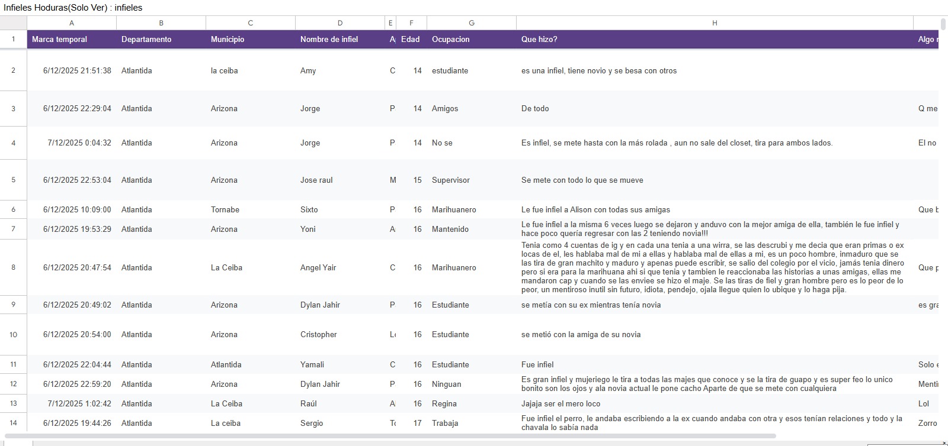Click the vertical scrollbar thumb

pyautogui.click(x=943, y=24)
